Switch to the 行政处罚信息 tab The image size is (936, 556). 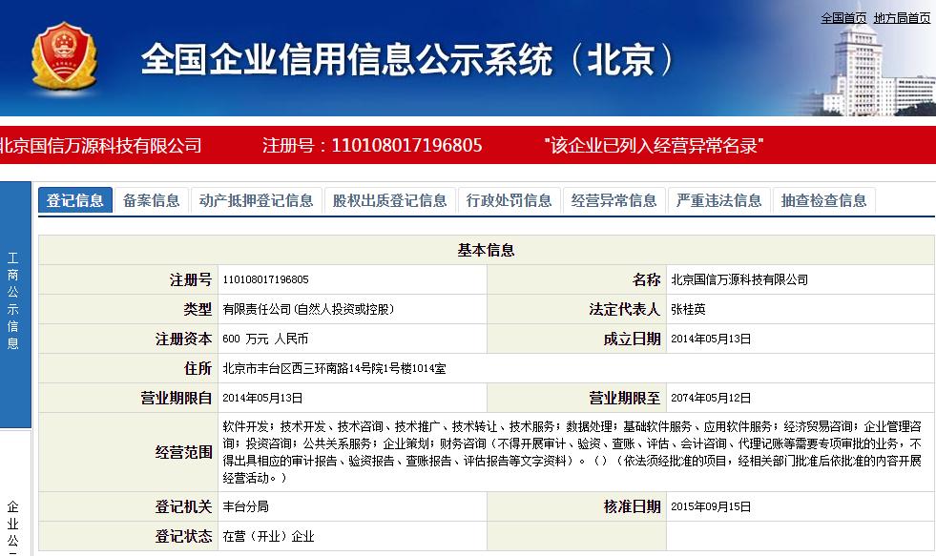510,200
